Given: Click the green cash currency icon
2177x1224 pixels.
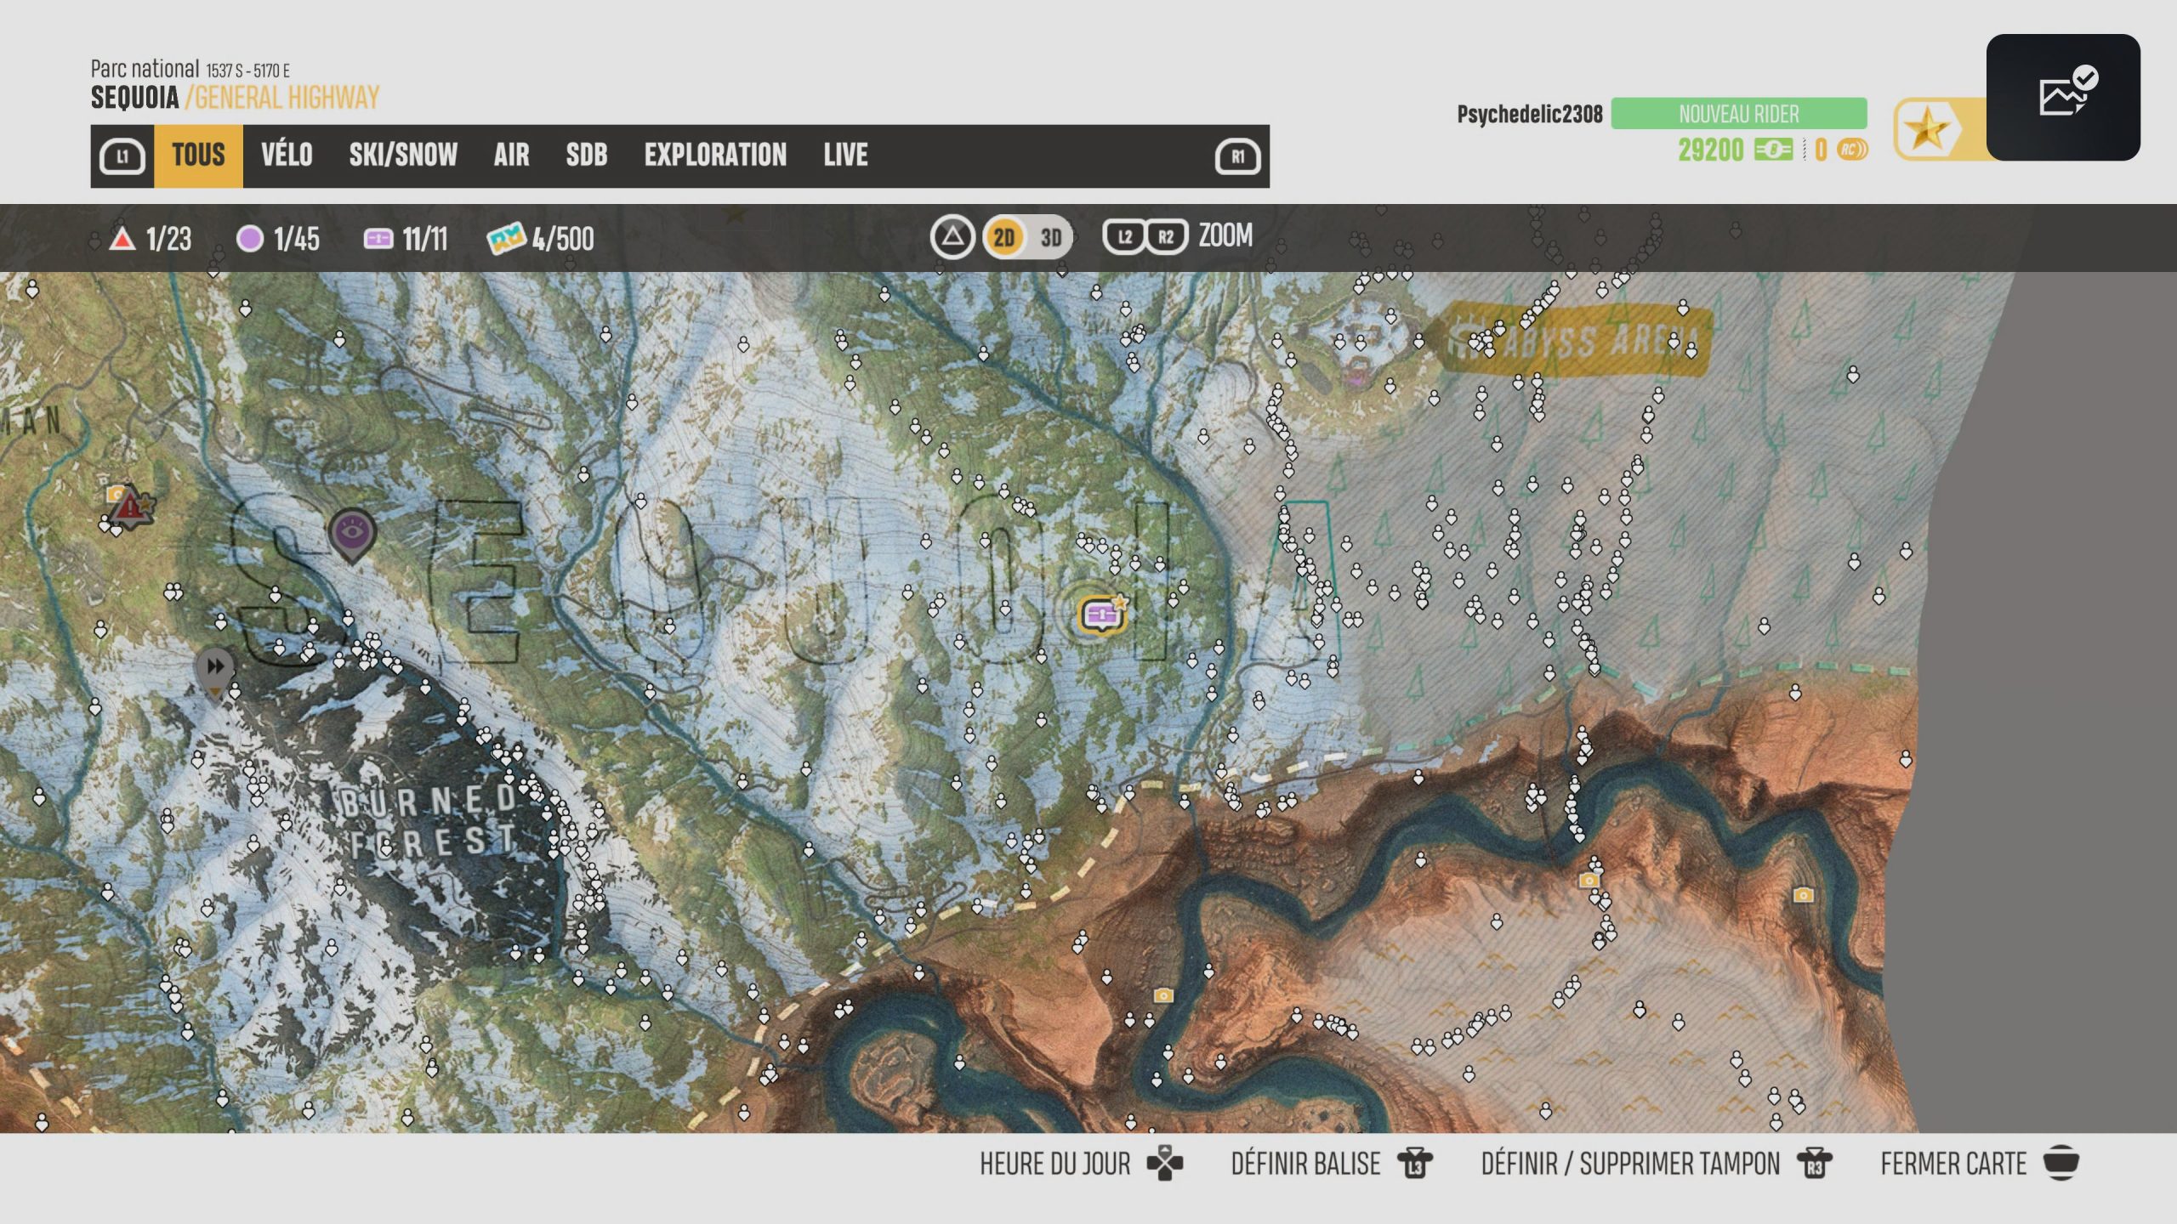Looking at the screenshot, I should coord(1773,150).
